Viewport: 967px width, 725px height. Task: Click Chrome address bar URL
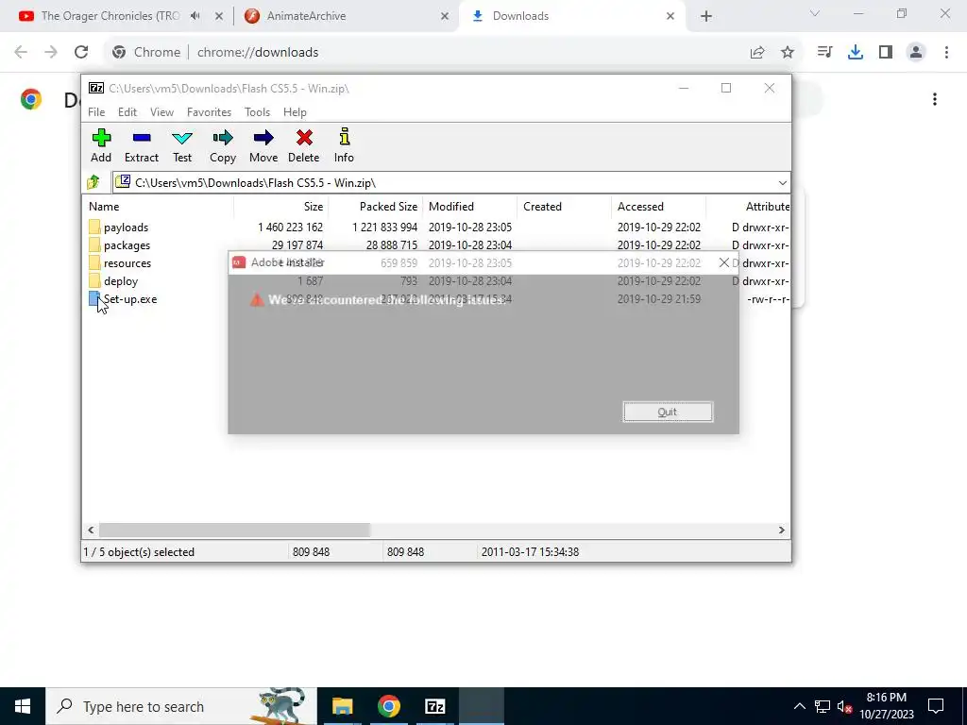click(258, 53)
